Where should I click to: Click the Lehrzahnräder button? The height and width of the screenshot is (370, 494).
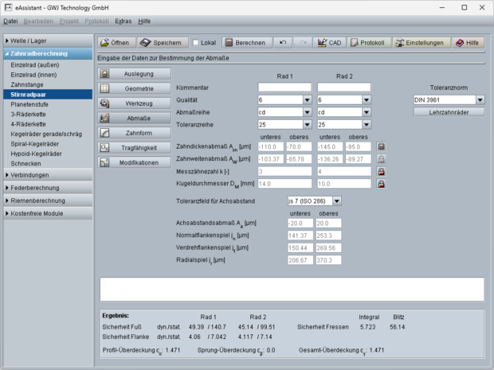click(x=451, y=112)
